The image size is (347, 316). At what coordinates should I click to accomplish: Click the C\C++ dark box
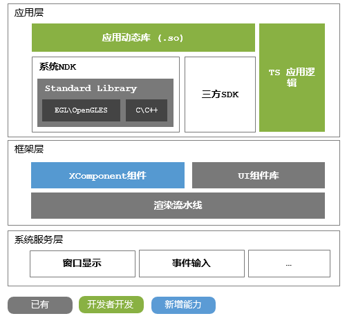click(x=147, y=110)
